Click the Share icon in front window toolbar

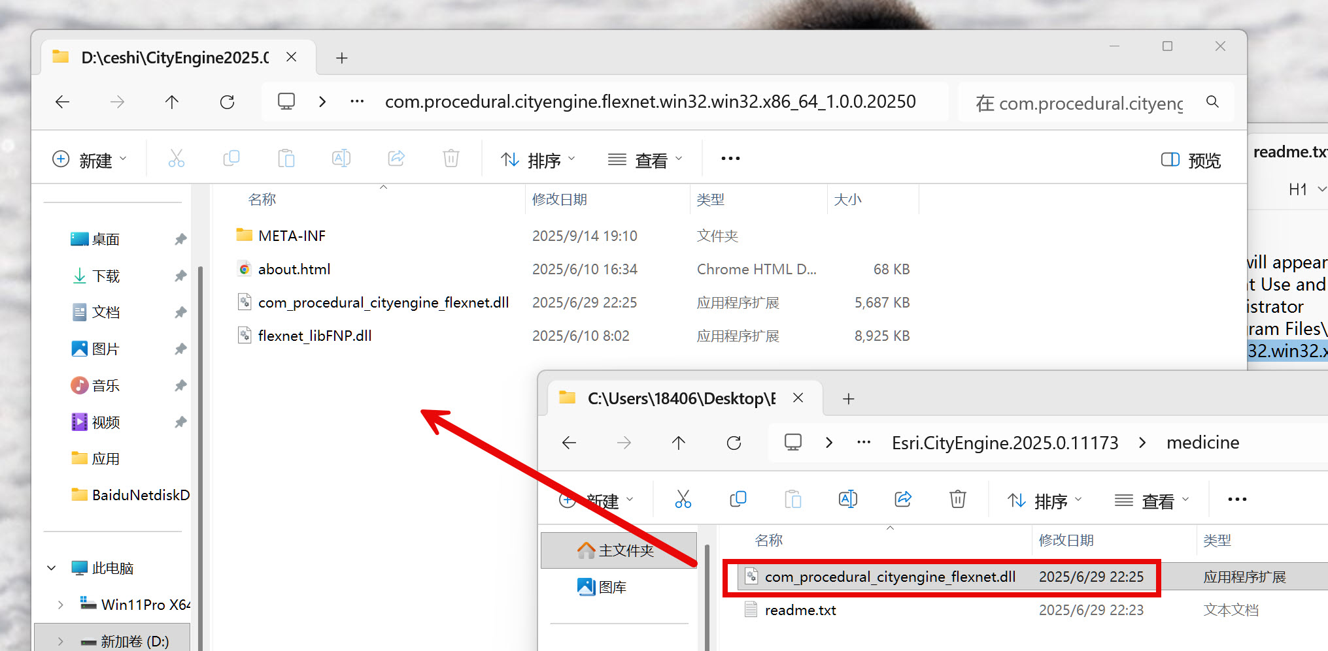[903, 500]
